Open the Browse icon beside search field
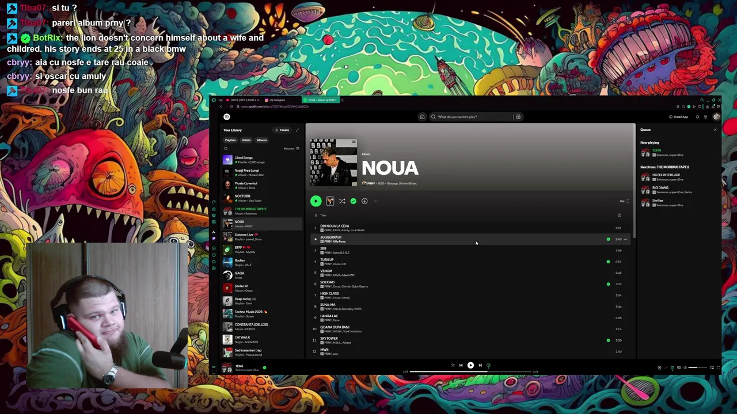Viewport: 737px width, 414px height. (518, 117)
